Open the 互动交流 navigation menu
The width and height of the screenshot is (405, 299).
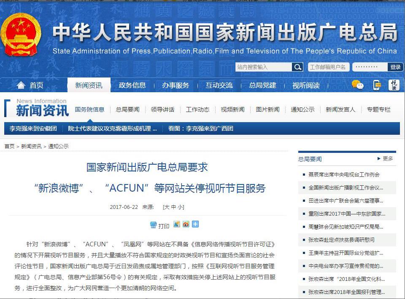point(219,85)
